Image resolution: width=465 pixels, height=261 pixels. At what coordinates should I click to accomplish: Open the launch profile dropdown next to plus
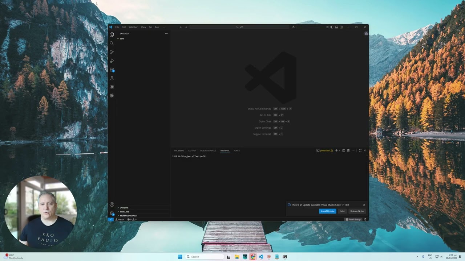tap(340, 150)
